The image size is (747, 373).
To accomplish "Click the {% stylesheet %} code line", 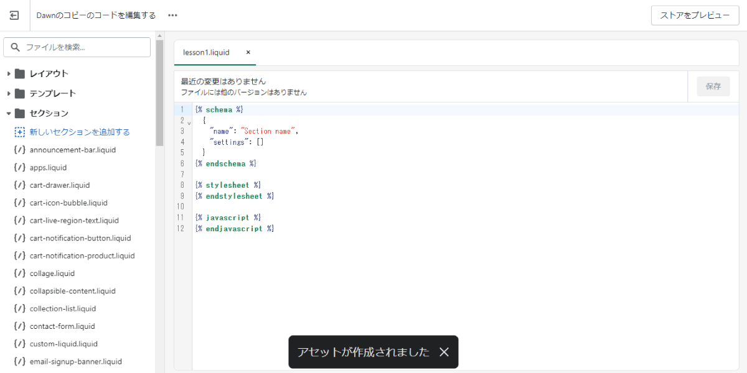I will point(228,185).
